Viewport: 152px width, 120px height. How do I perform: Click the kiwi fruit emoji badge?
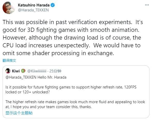(23, 71)
